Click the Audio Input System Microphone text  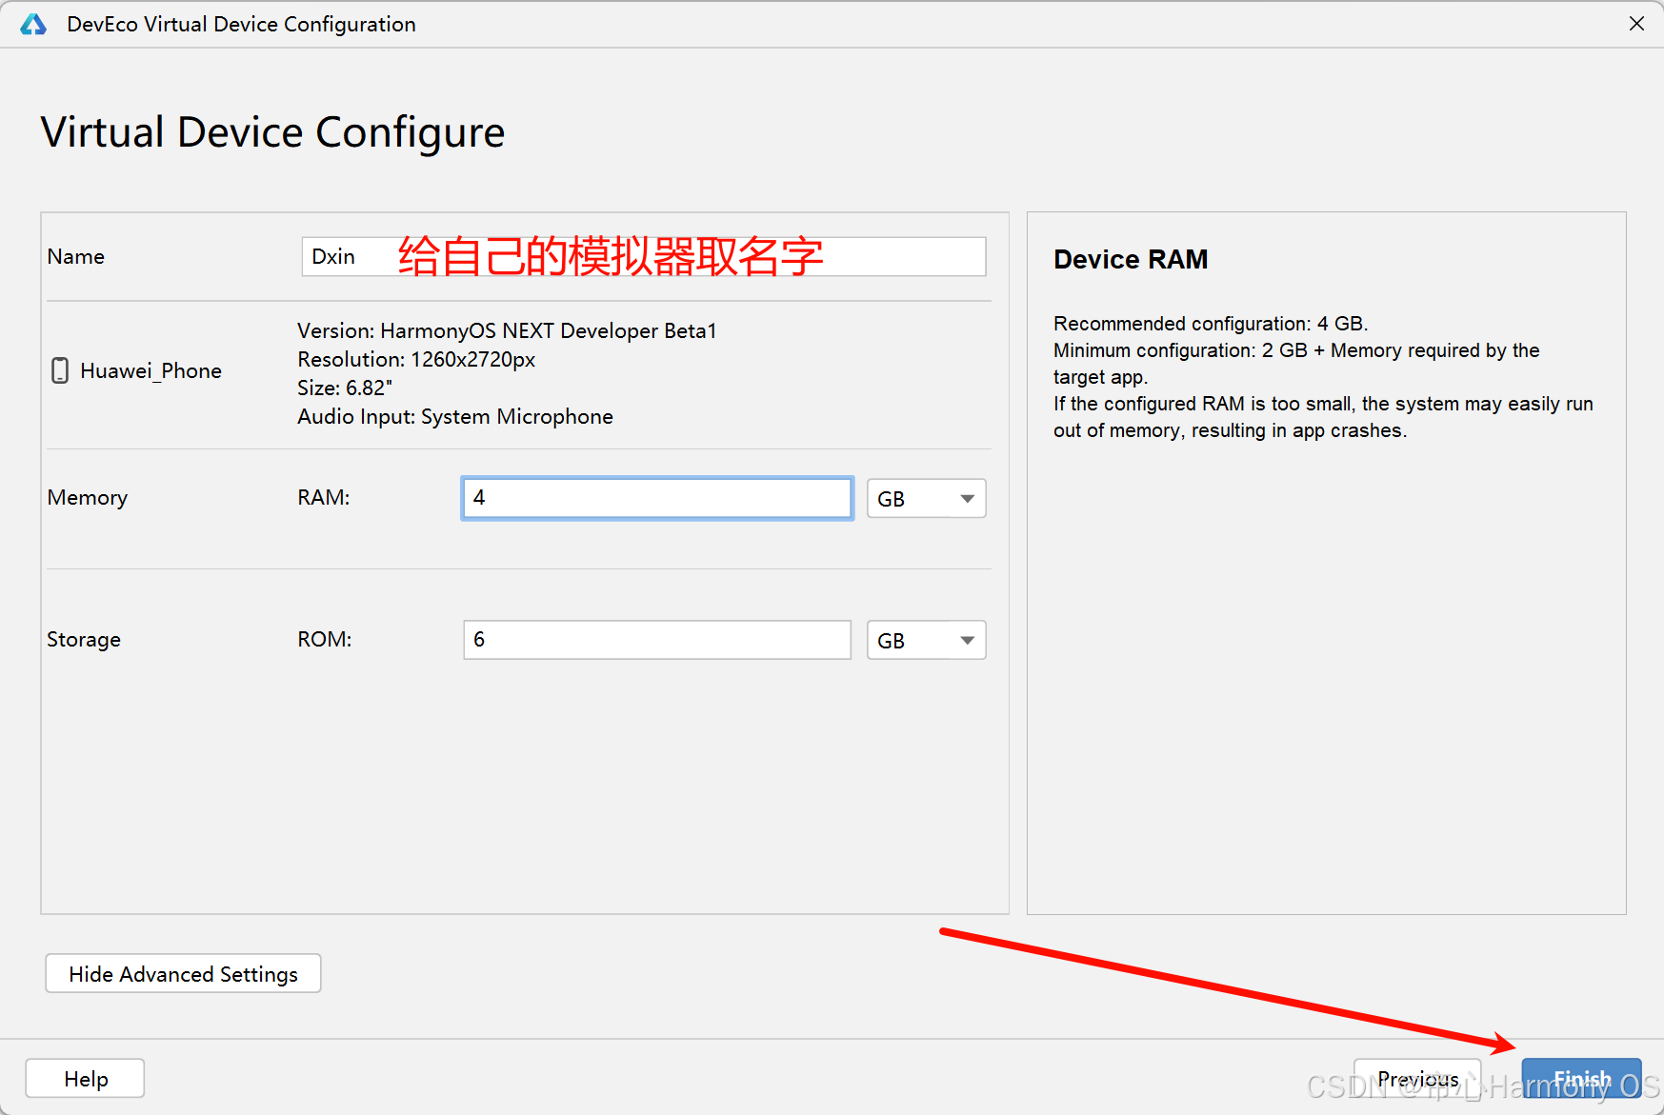click(x=455, y=417)
